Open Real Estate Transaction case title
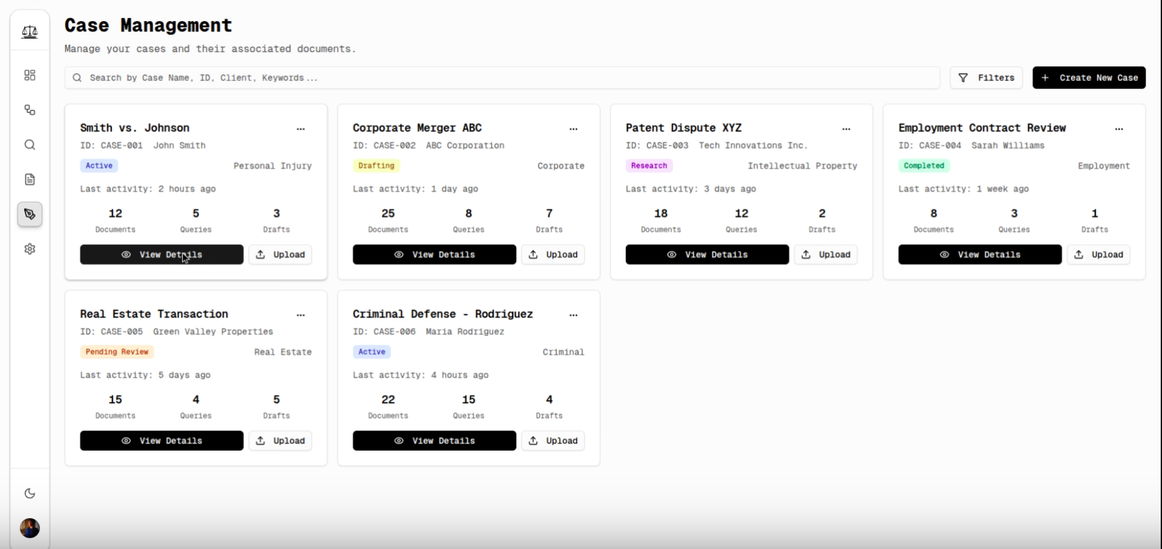1162x549 pixels. coord(154,314)
